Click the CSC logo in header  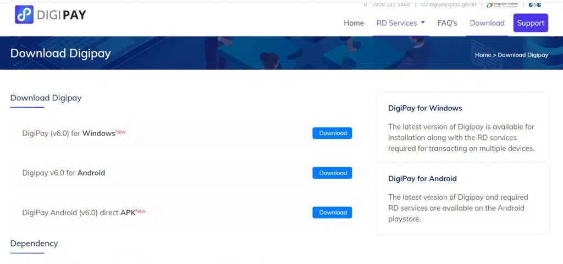(535, 4)
